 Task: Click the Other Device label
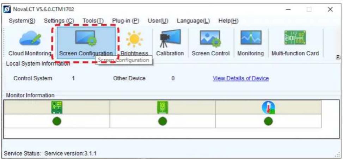point(129,78)
